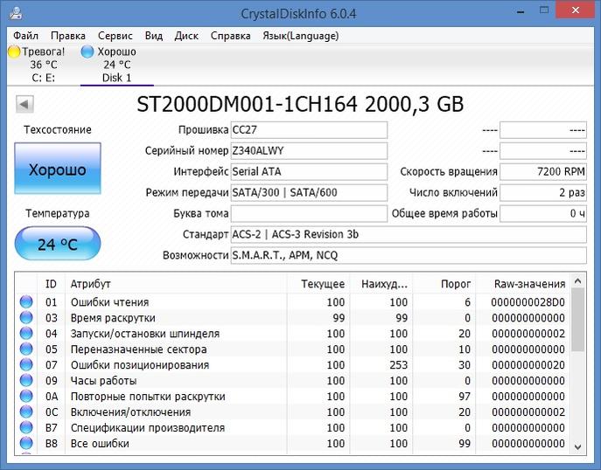
Task: Select the Время раскрутки attribute text
Action: click(113, 318)
